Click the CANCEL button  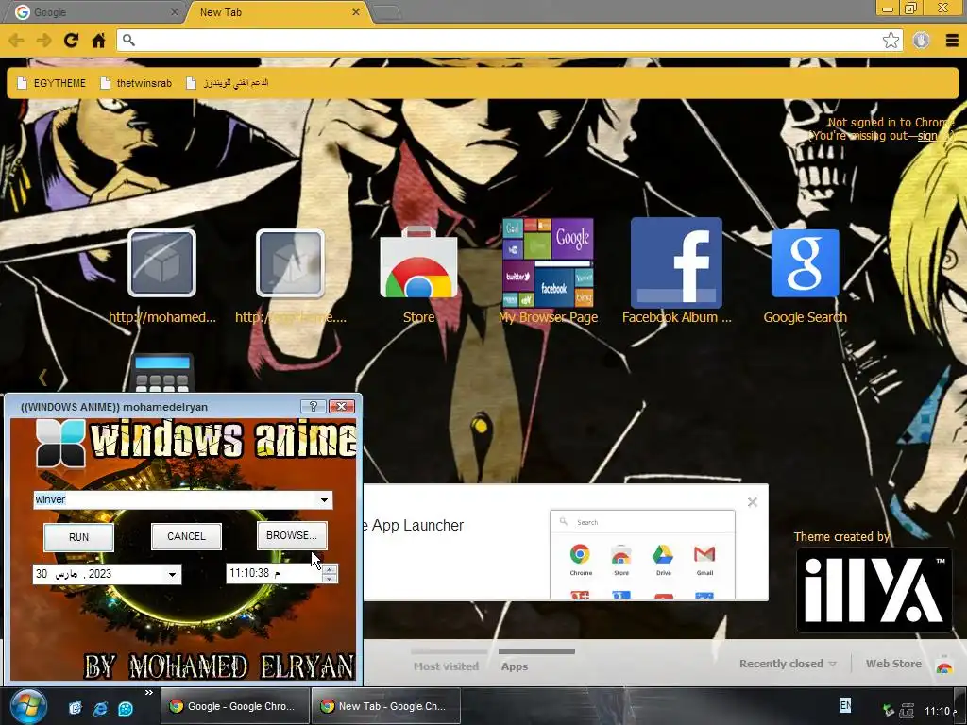click(186, 536)
